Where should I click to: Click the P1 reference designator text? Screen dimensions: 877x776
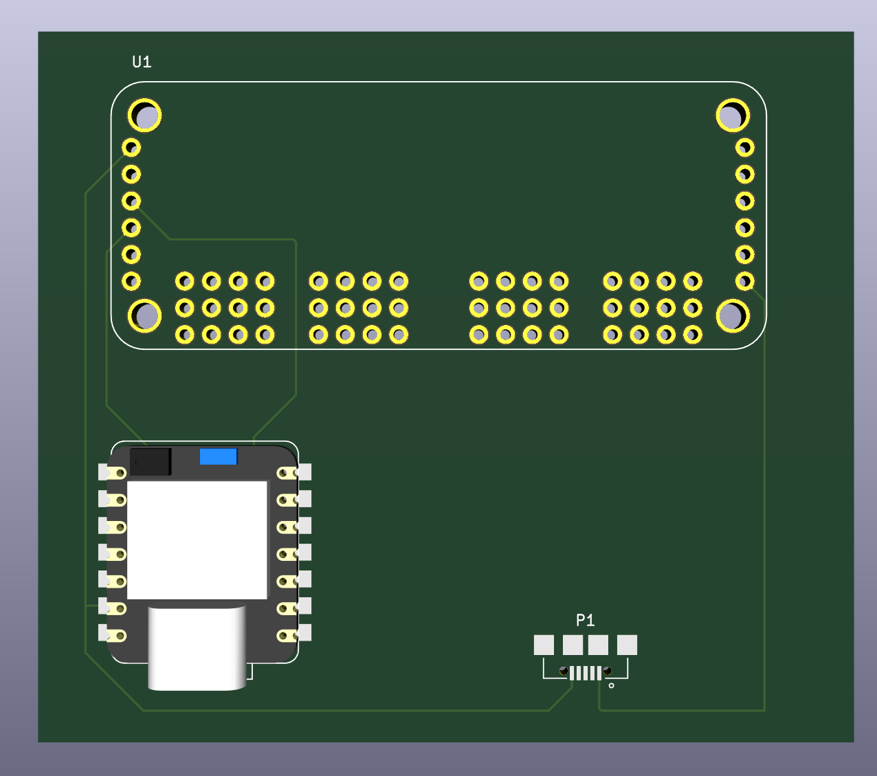585,619
